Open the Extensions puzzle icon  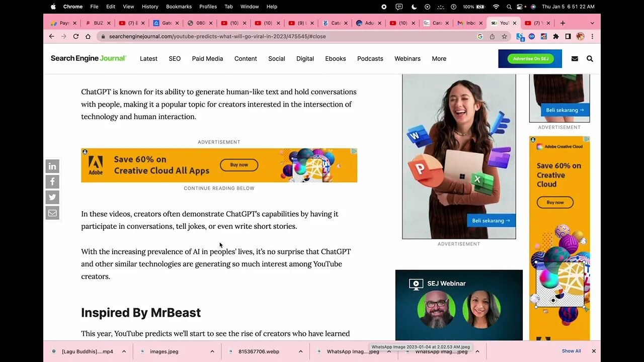coord(556,36)
